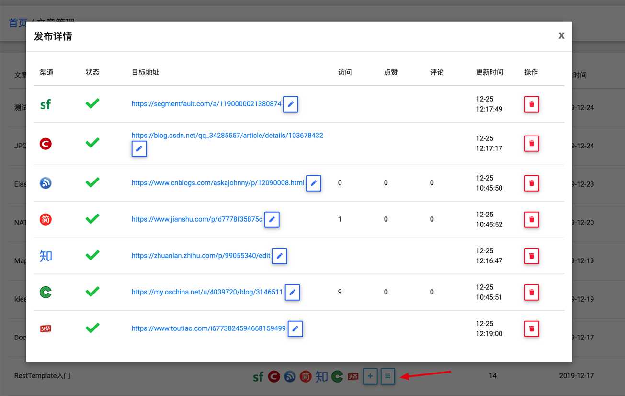This screenshot has height=396, width=625.
Task: Click the SegmentFault channel icon in the first row
Action: 45,104
